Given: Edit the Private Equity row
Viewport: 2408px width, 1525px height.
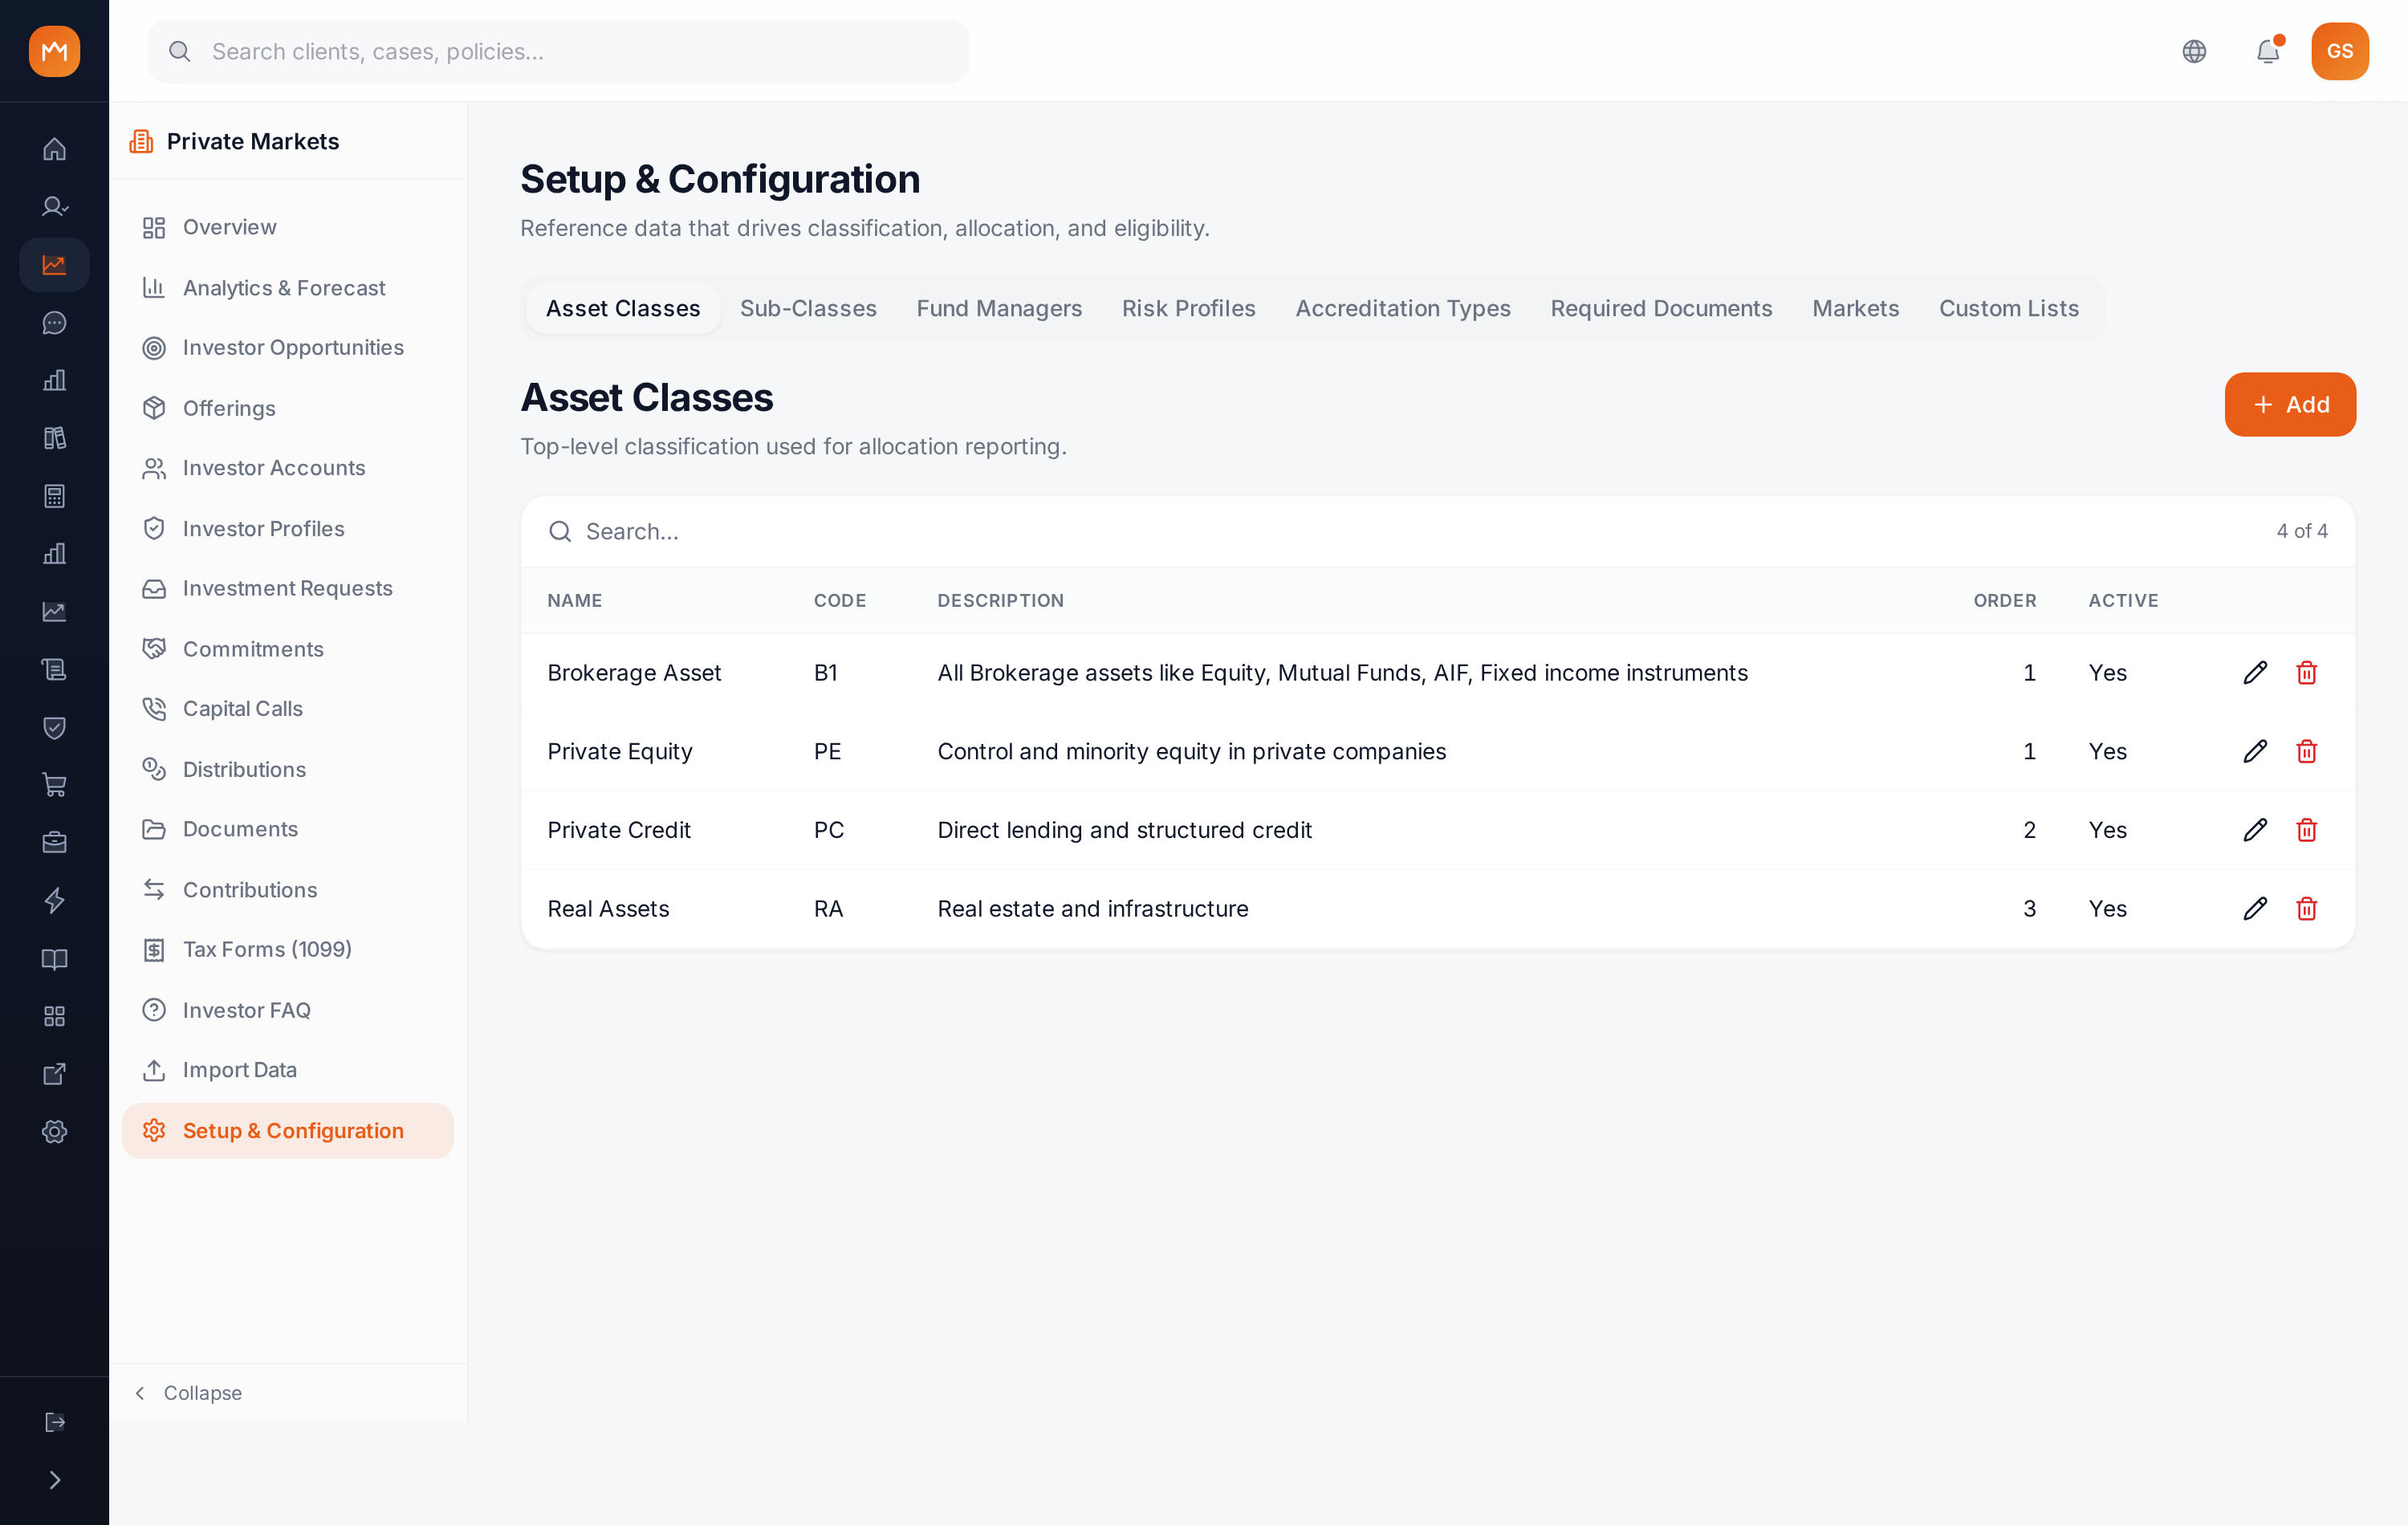Looking at the screenshot, I should pos(2255,752).
